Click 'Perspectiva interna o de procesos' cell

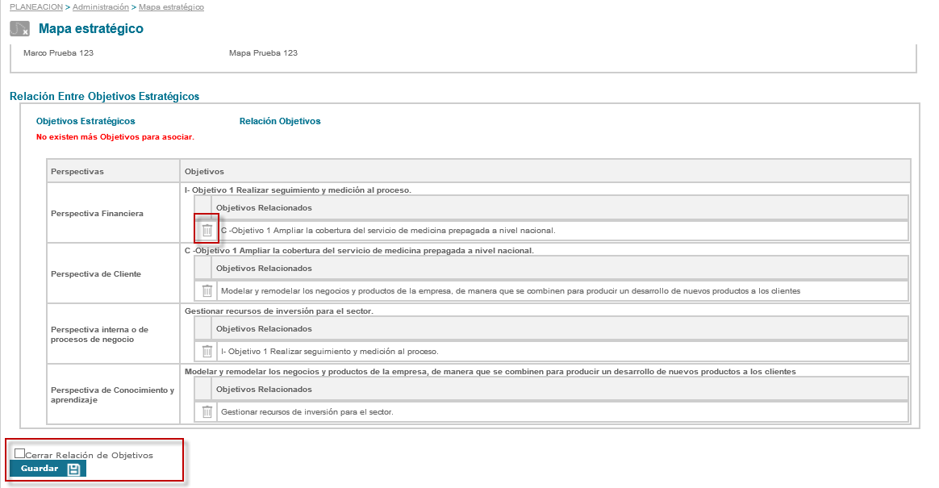click(x=99, y=335)
